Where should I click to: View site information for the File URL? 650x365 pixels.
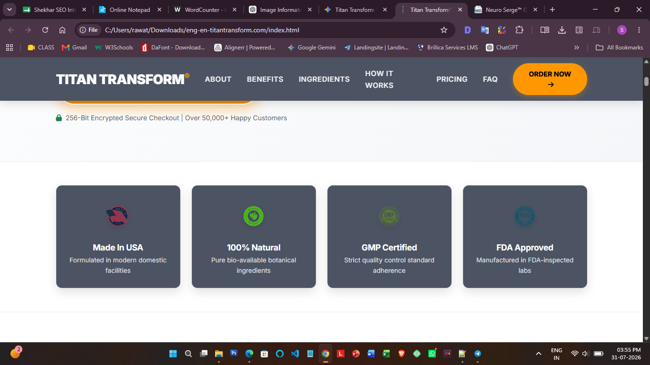pos(89,30)
